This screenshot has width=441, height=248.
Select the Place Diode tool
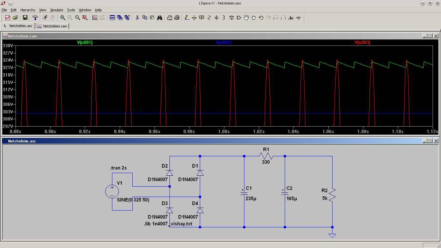231,18
